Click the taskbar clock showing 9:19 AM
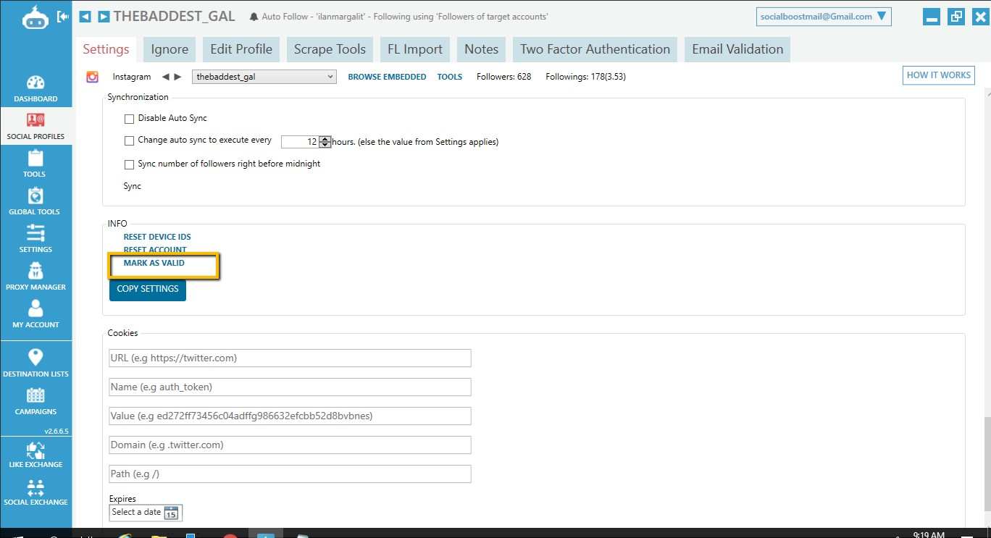Image resolution: width=991 pixels, height=538 pixels. (929, 534)
